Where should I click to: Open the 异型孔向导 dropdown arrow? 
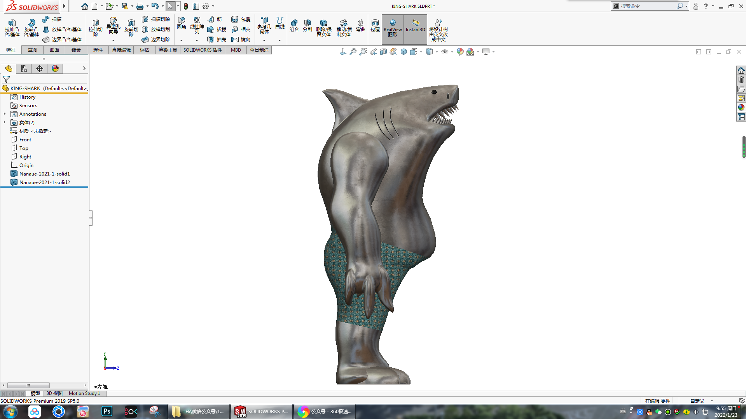(x=113, y=40)
